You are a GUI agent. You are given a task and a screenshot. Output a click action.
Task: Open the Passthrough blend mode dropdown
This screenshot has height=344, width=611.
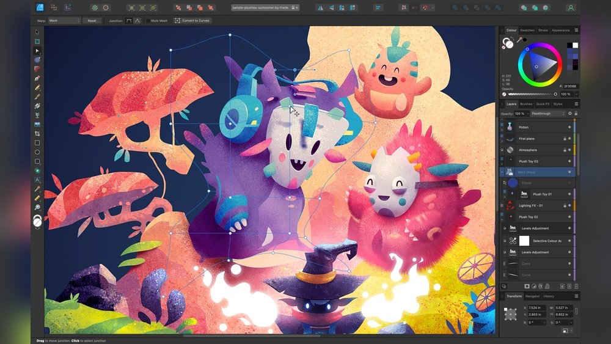coord(548,114)
